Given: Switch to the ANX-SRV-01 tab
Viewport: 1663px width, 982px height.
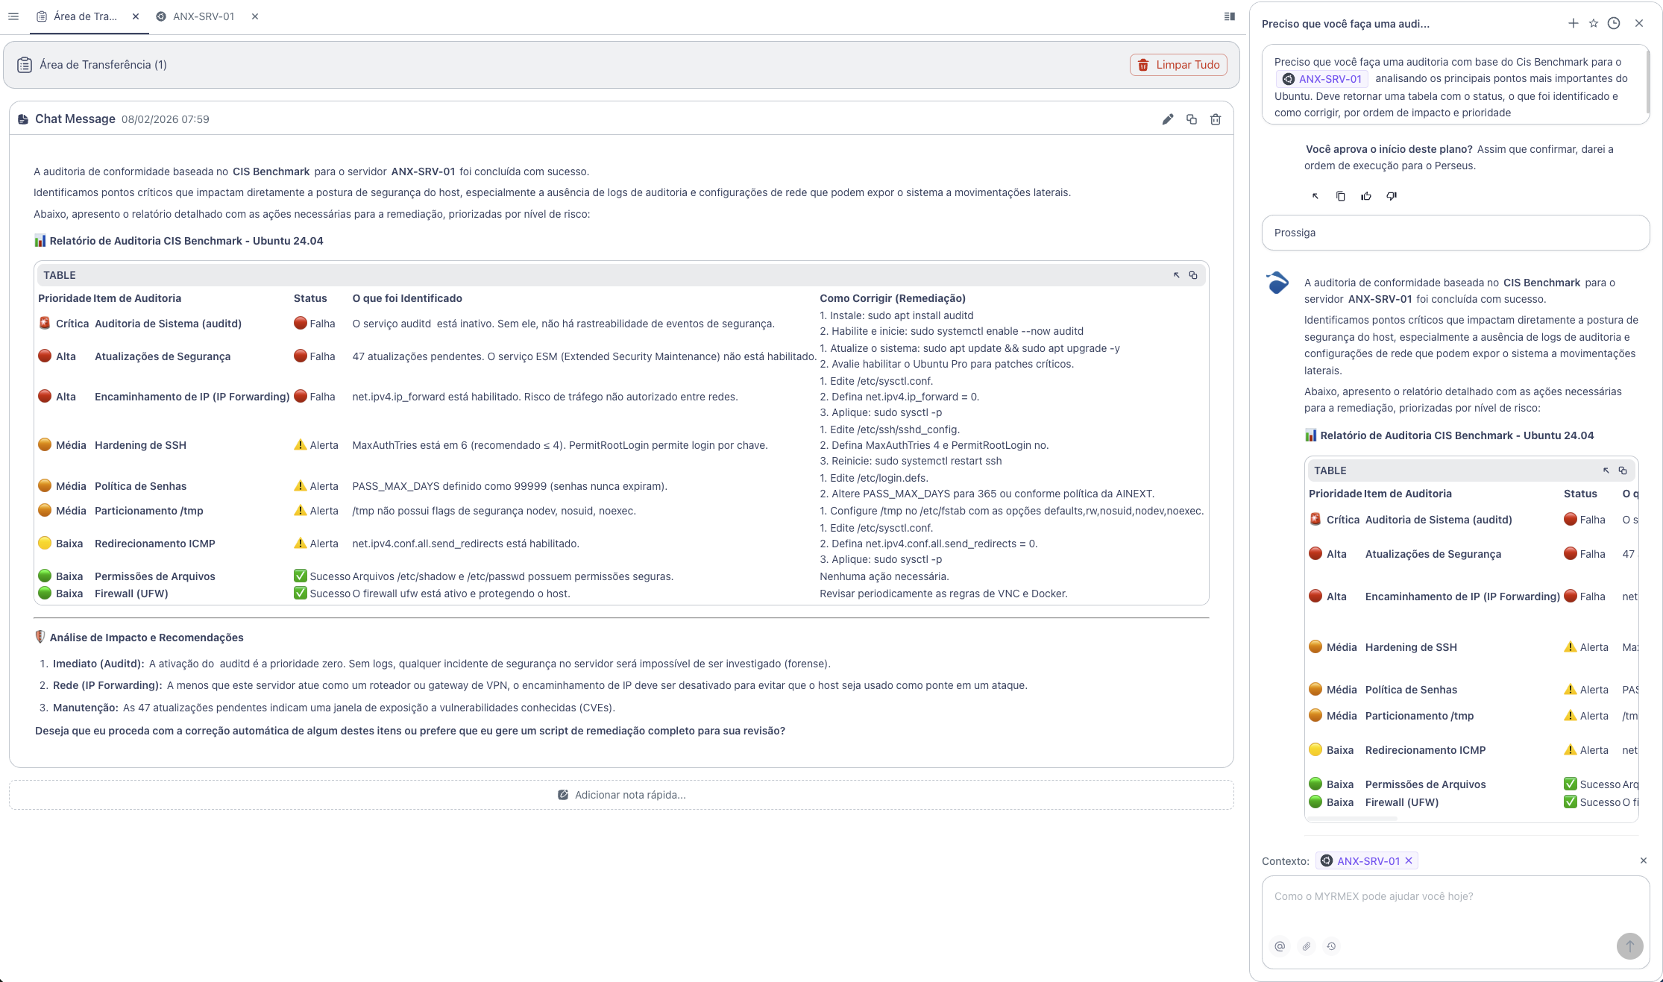Looking at the screenshot, I should click(201, 16).
